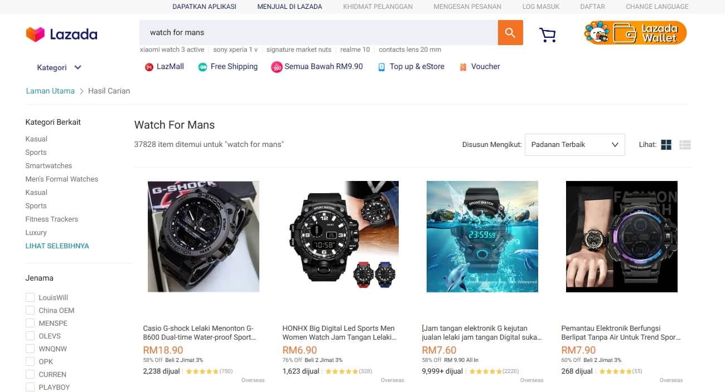Viewport: 725px width, 392px height.
Task: Go to the Lazada logo home
Action: [61, 35]
